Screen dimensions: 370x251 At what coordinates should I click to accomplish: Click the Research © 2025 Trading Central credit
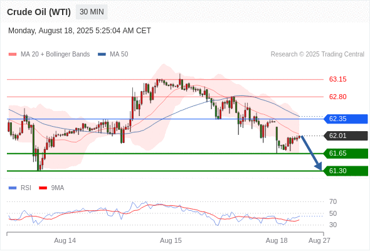tap(317, 55)
